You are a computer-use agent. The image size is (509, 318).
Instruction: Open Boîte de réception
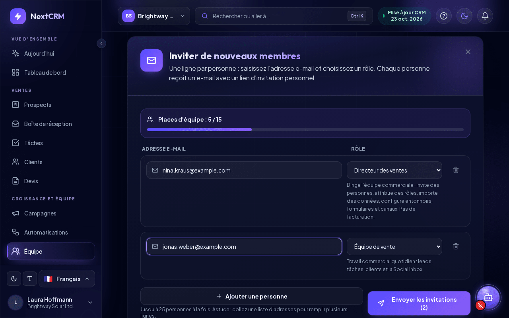tap(51, 124)
